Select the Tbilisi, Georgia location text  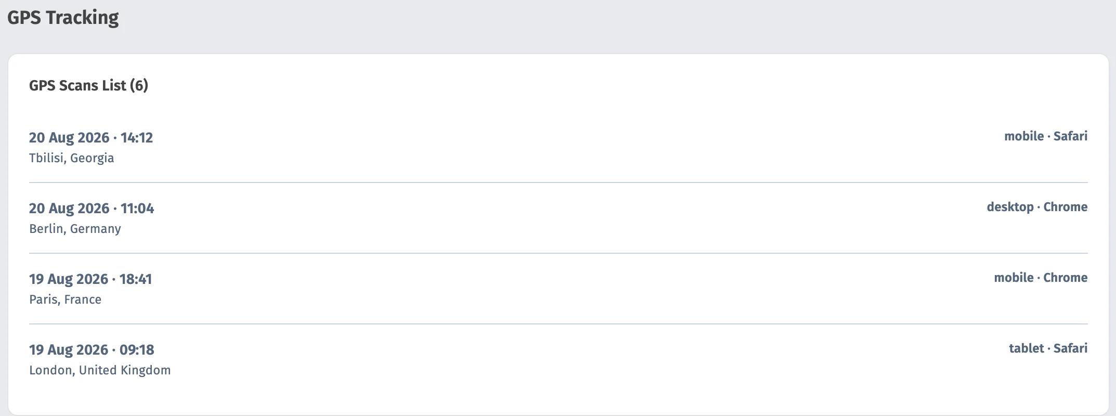click(x=71, y=158)
